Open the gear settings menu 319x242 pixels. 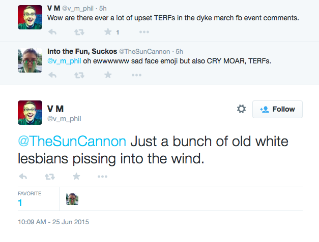pos(241,109)
